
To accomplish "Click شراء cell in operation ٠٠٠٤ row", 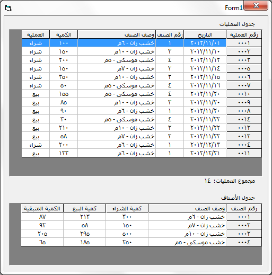I will [36, 145].
